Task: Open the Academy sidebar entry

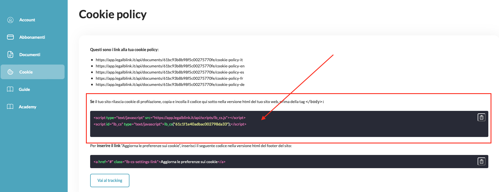Action: 28,107
